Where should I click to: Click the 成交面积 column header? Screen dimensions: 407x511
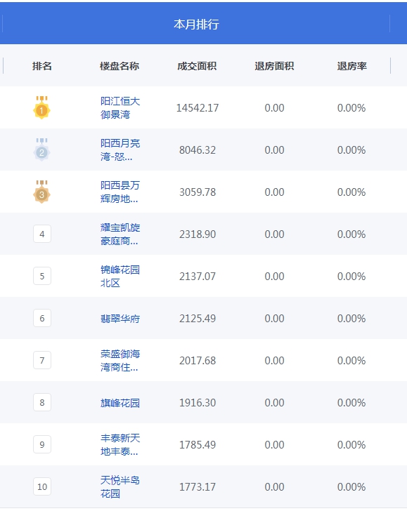197,66
